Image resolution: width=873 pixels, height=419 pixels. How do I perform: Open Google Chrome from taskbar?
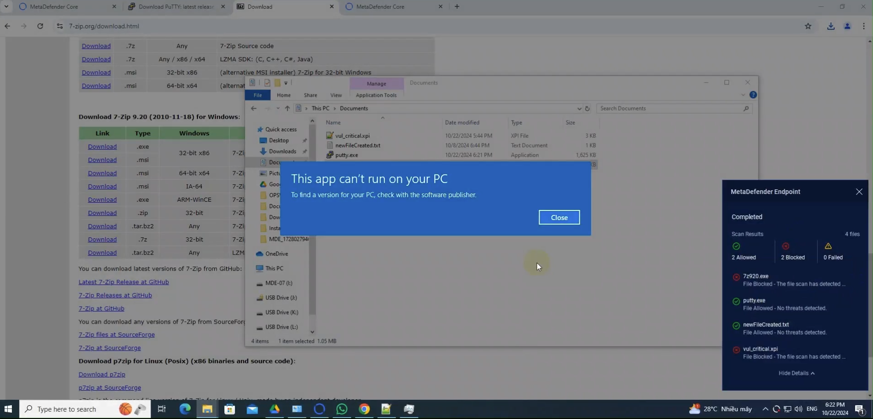tap(364, 409)
